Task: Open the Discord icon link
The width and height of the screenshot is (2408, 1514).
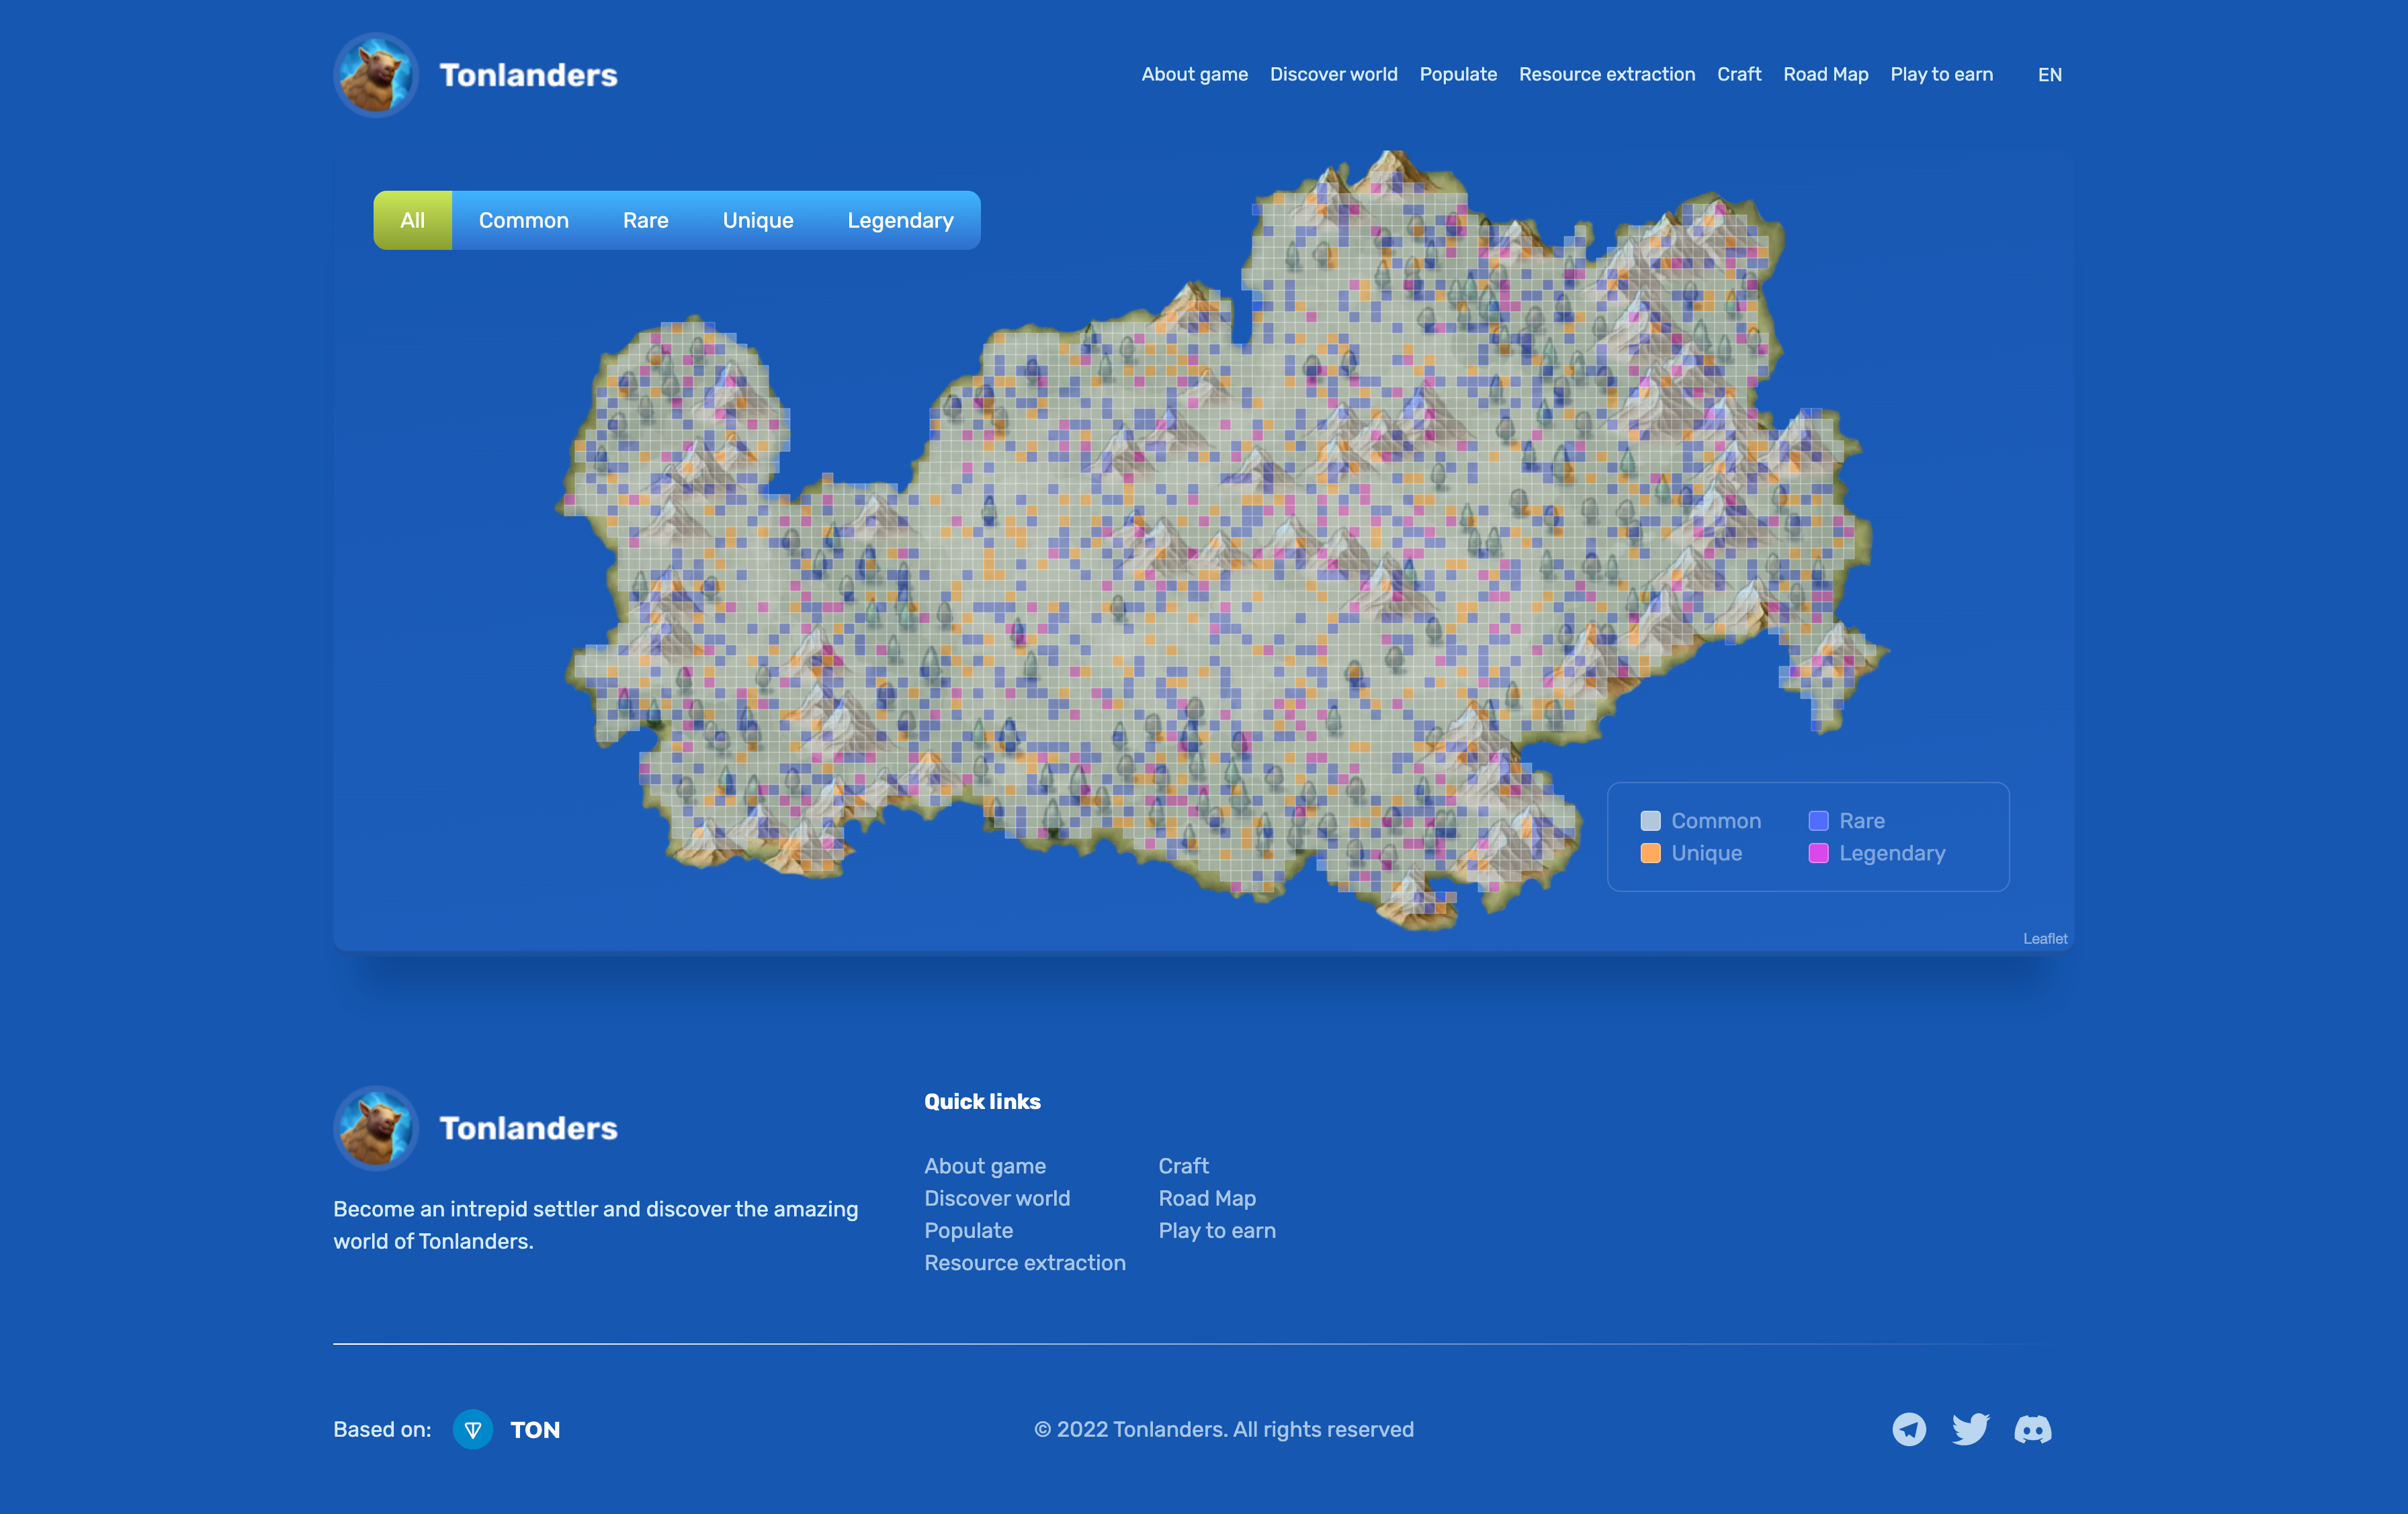Action: click(x=2032, y=1429)
